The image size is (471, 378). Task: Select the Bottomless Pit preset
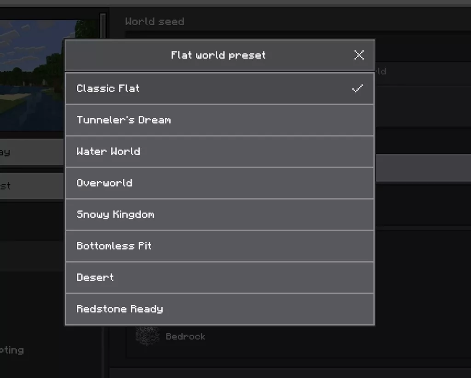click(219, 246)
